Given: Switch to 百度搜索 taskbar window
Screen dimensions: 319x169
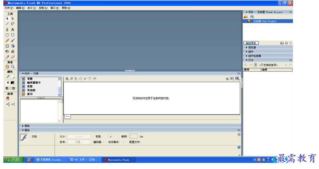Looking at the screenshot, I should pos(50,160).
